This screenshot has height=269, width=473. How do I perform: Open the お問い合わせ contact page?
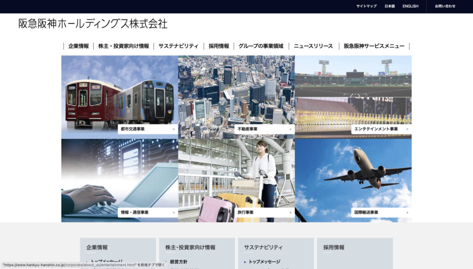point(445,6)
